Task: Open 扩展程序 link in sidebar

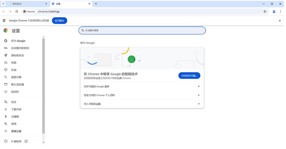Action: pyautogui.click(x=16, y=142)
